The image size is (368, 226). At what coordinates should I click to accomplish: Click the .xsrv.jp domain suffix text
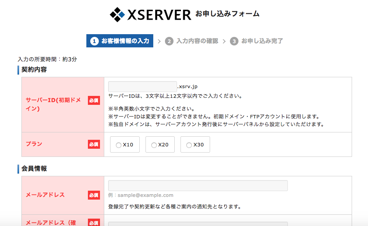[x=187, y=87]
